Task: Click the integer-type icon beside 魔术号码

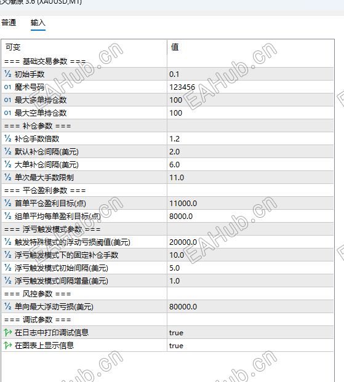Action: click(x=8, y=87)
